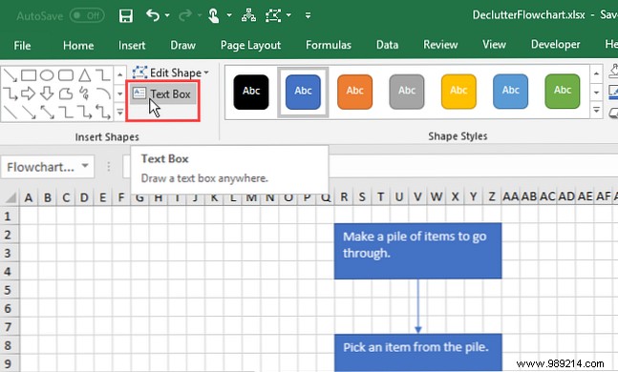Image resolution: width=618 pixels, height=372 pixels.
Task: Toggle the AutoSave switch
Action: 87,16
